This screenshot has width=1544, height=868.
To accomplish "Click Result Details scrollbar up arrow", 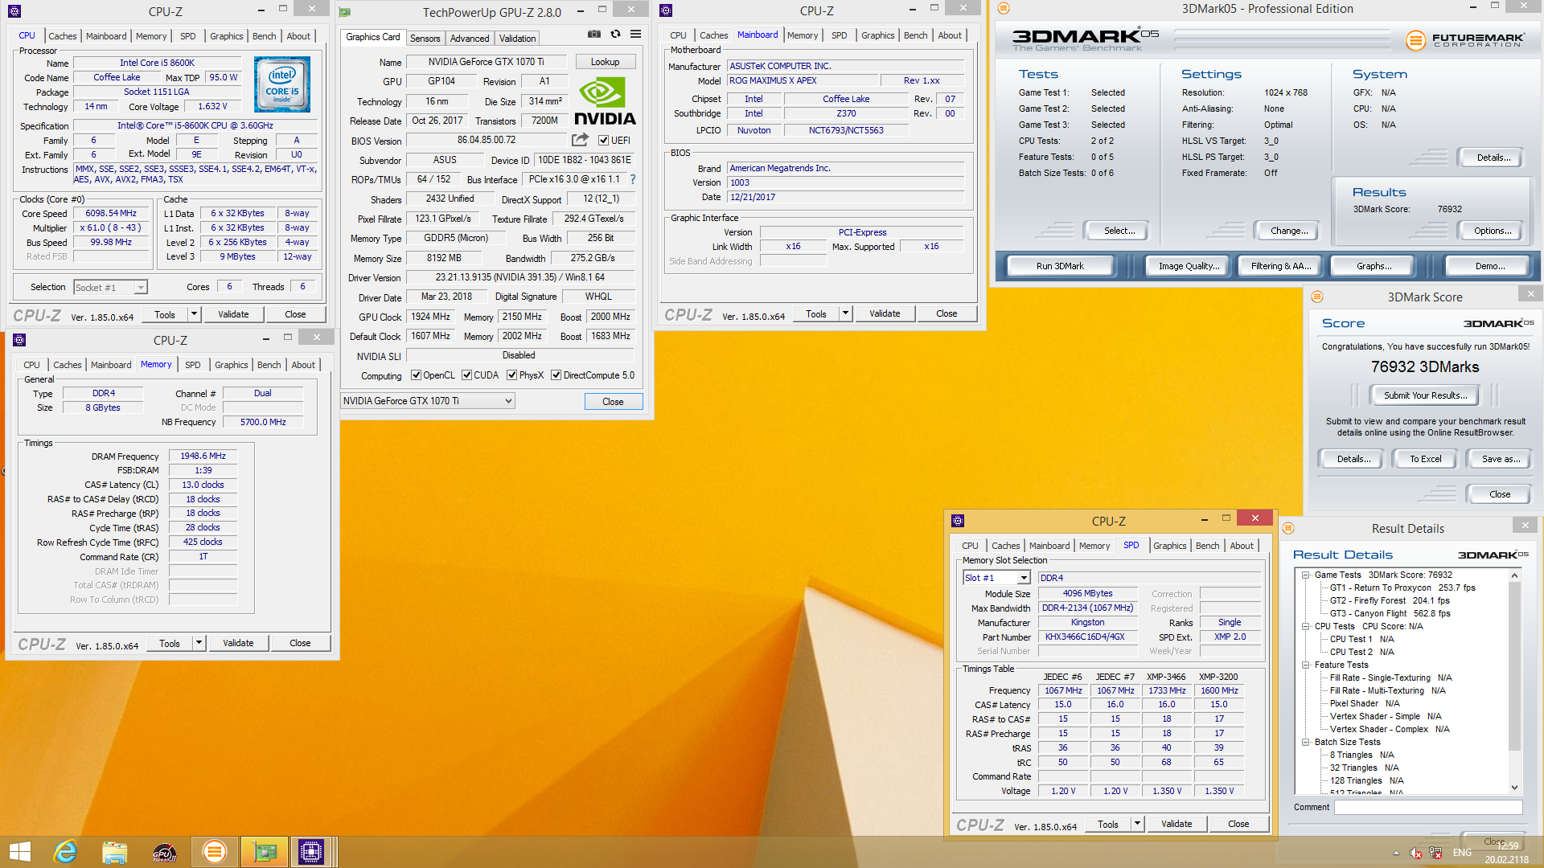I will pyautogui.click(x=1514, y=575).
